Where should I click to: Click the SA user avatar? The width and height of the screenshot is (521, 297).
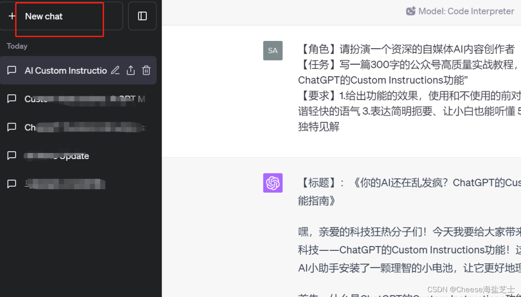point(273,51)
